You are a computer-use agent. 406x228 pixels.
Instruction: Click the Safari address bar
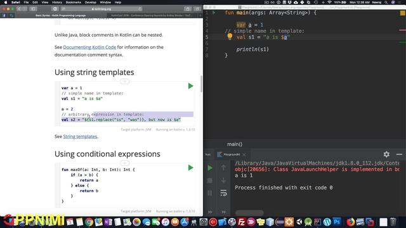coord(101,9)
